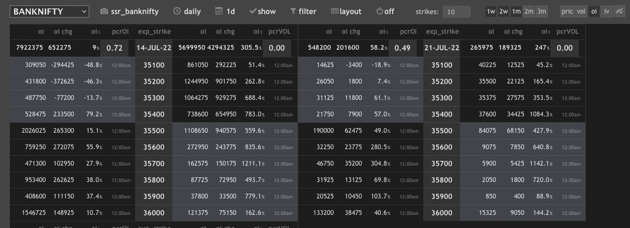Click oi cell 84075
The height and width of the screenshot is (228, 630).
point(487,131)
